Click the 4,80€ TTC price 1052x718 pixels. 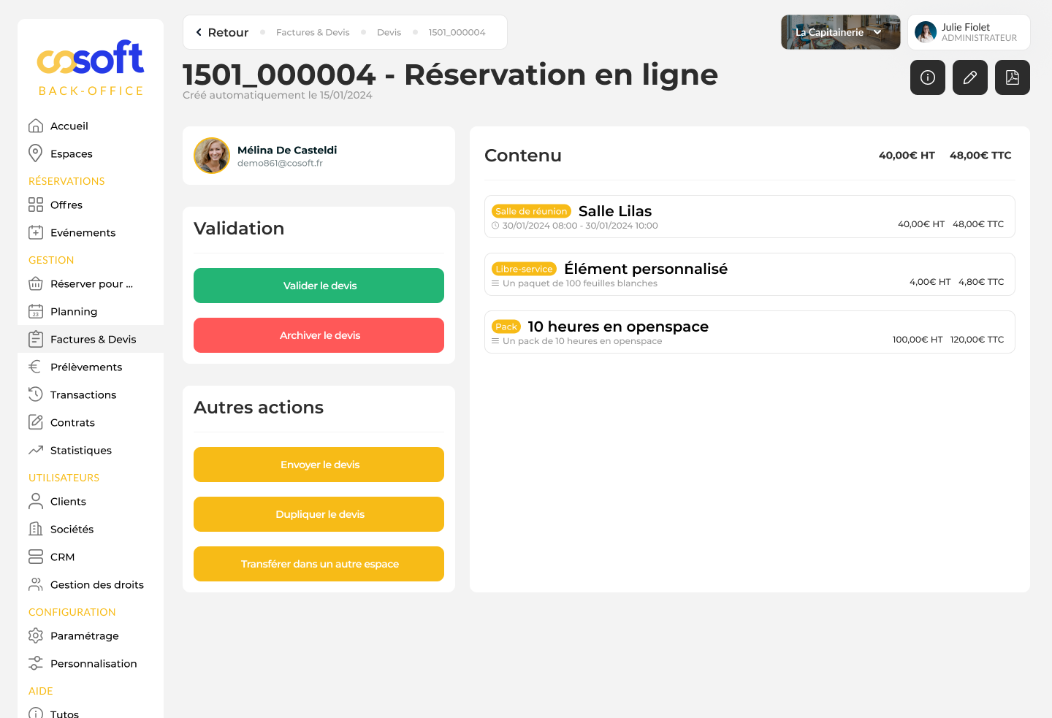coord(981,281)
